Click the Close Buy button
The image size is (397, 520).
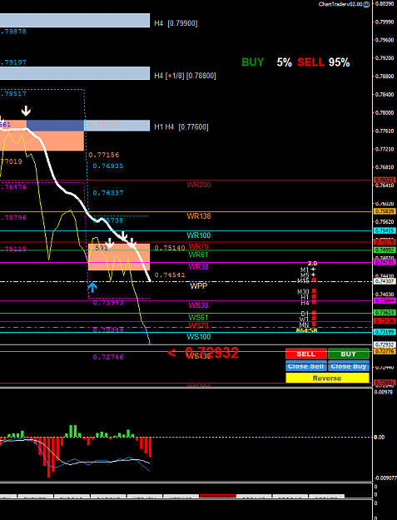(348, 366)
